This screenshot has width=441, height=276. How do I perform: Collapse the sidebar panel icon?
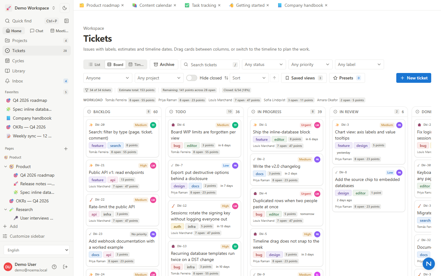[66, 21]
